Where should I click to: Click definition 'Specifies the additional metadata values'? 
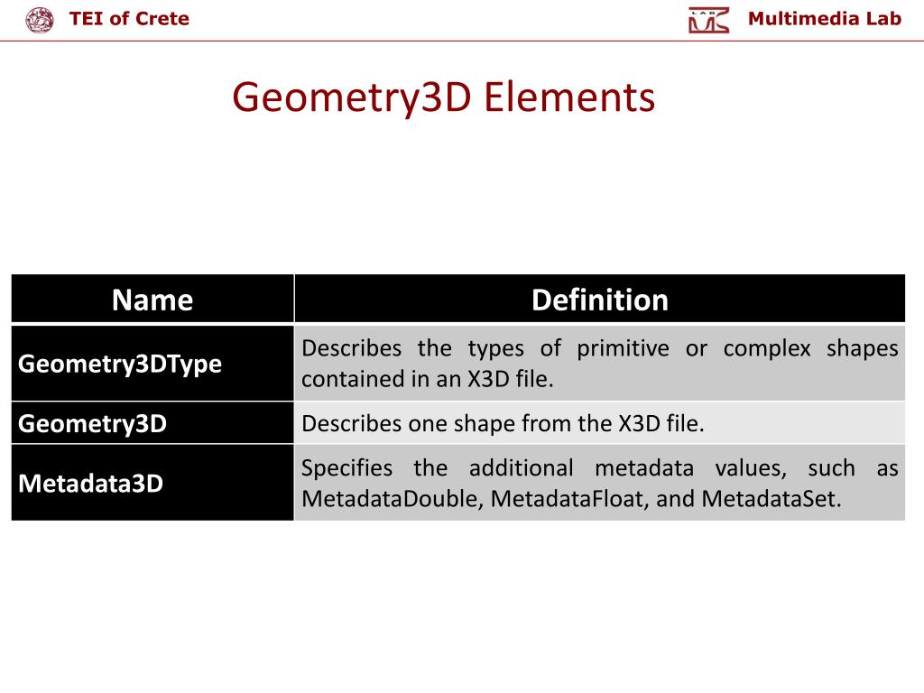(x=600, y=483)
